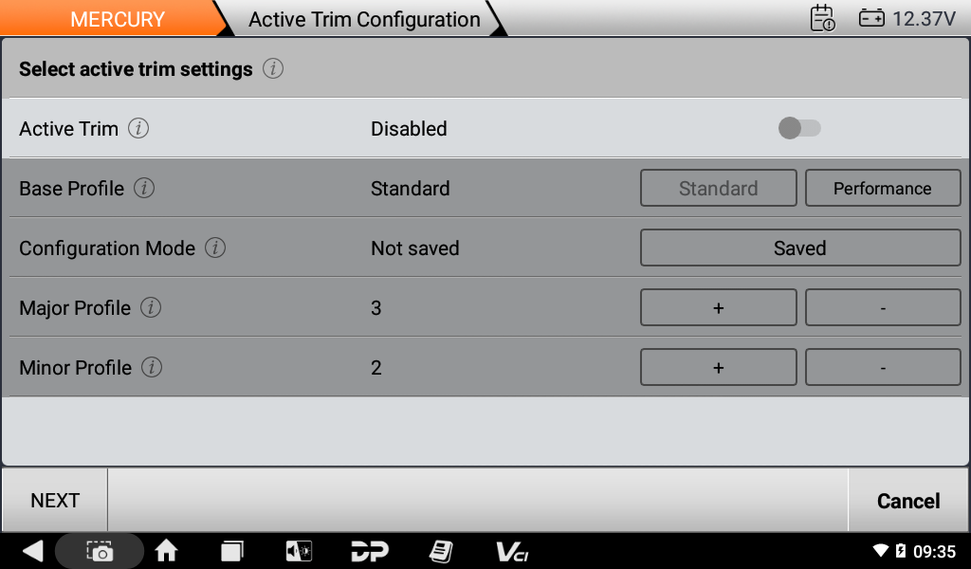Viewport: 971px width, 569px height.
Task: Enable the Active Trim toggle switch
Action: click(799, 128)
